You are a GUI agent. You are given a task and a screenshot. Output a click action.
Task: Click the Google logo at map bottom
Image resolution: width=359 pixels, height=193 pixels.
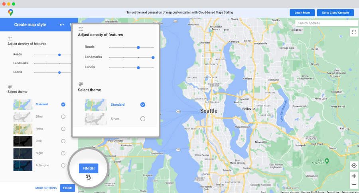click(x=219, y=188)
